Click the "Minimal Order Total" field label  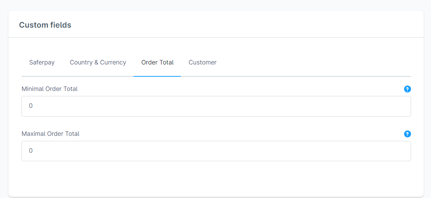(50, 89)
